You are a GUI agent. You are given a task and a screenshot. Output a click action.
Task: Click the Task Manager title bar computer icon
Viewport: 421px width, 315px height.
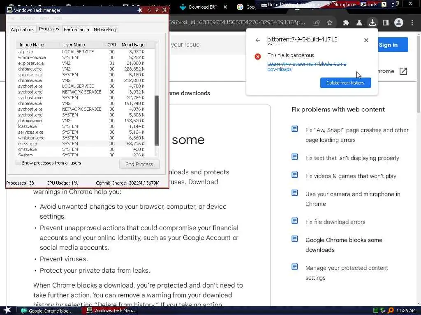tap(10, 10)
